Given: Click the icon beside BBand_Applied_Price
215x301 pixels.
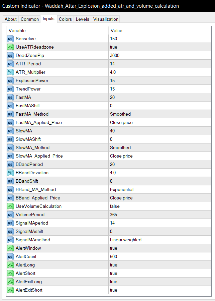Looking at the screenshot, I should (x=10, y=198).
